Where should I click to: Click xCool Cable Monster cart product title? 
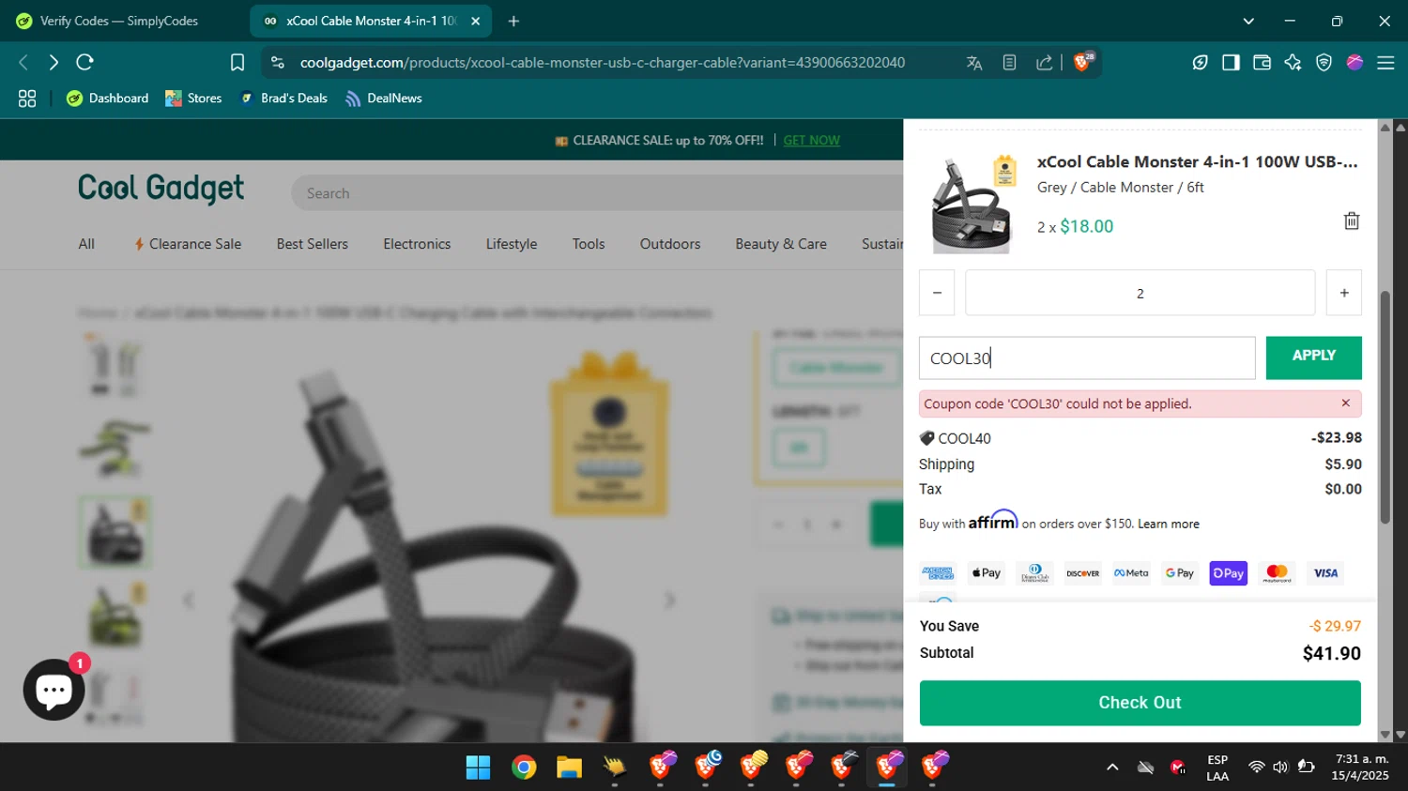pos(1197,161)
